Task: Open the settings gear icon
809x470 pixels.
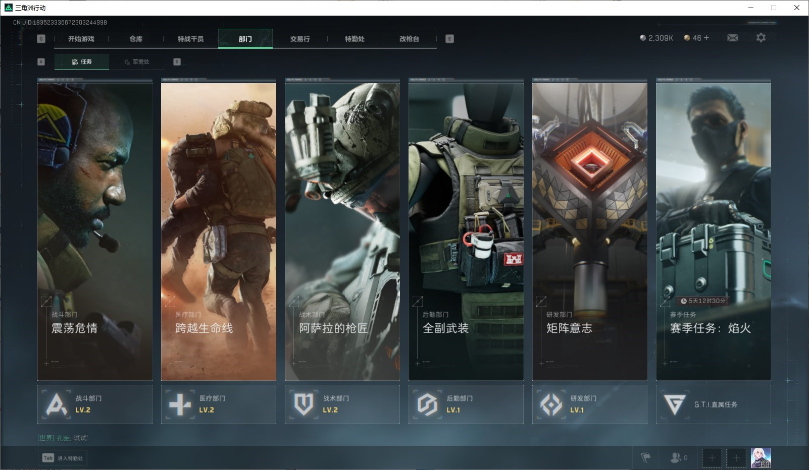Action: [761, 38]
